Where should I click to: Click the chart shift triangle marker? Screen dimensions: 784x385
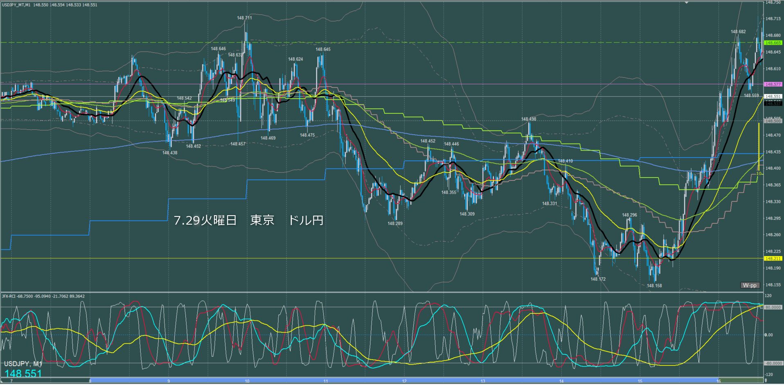coord(687,2)
